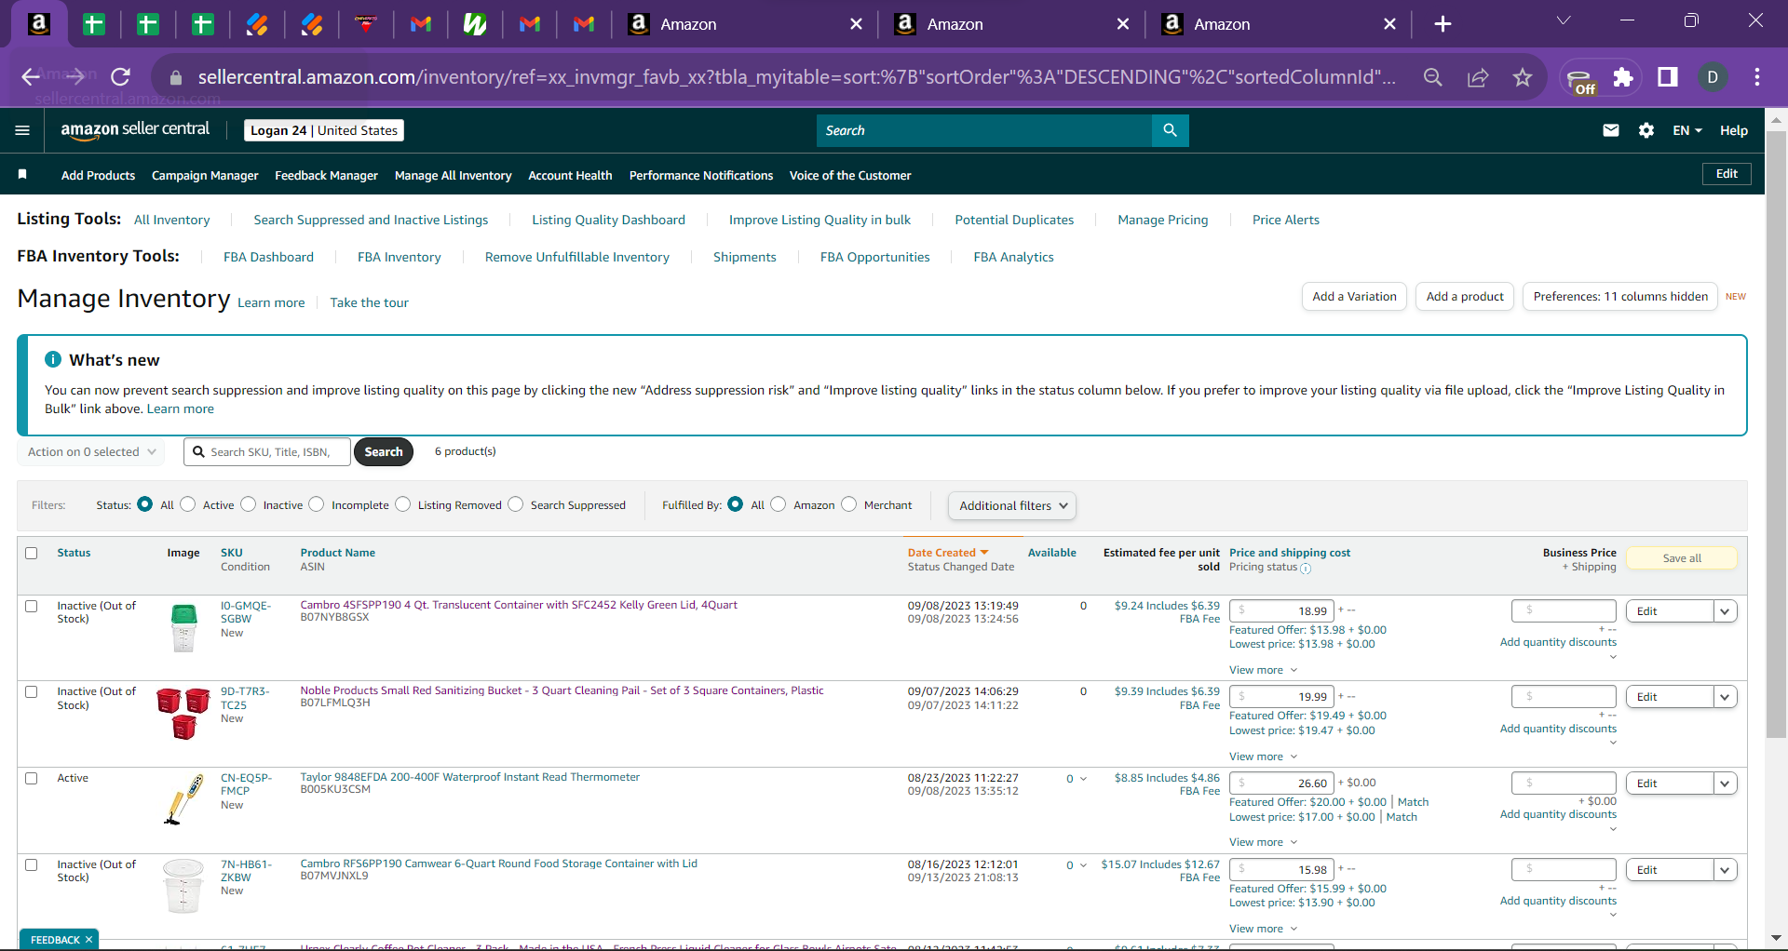The image size is (1788, 951).
Task: Toggle the browser side panel icon
Action: click(1668, 77)
